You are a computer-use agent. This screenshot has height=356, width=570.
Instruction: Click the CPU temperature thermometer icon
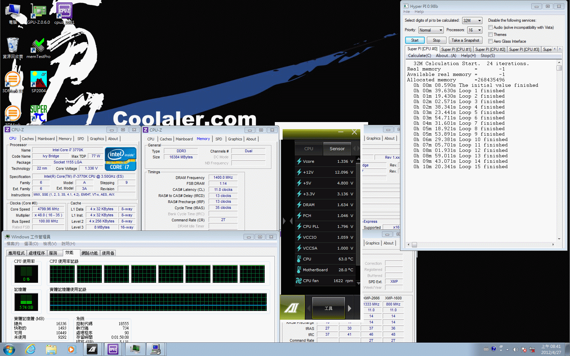pos(299,259)
